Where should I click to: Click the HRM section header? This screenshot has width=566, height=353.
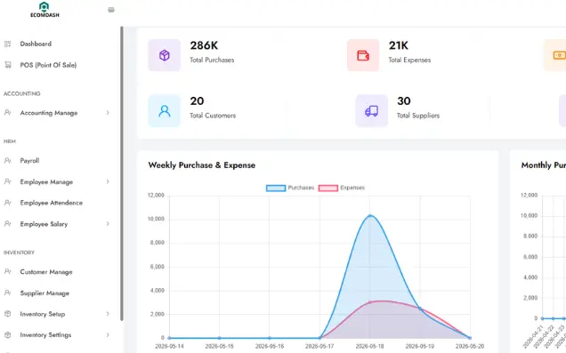[10, 141]
